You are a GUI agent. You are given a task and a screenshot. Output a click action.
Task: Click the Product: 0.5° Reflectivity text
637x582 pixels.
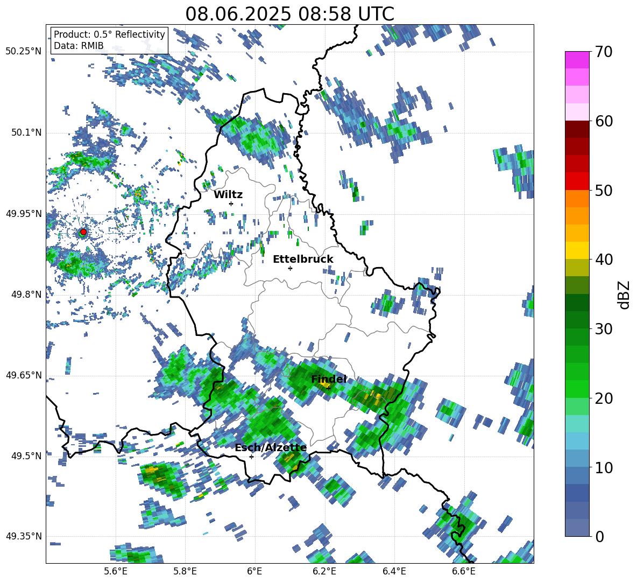[x=109, y=34]
